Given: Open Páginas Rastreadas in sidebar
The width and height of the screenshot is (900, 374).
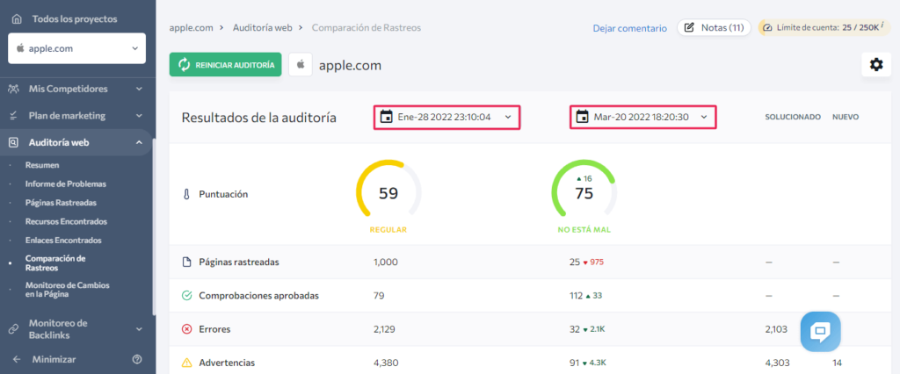Looking at the screenshot, I should [x=61, y=203].
